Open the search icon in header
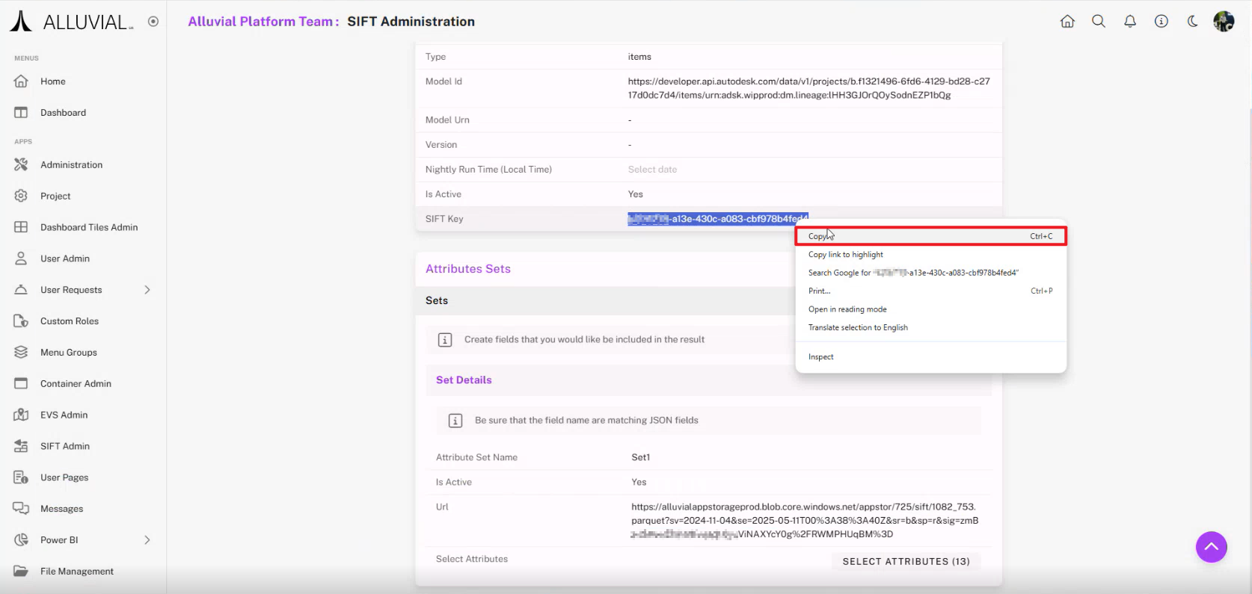 (x=1099, y=22)
